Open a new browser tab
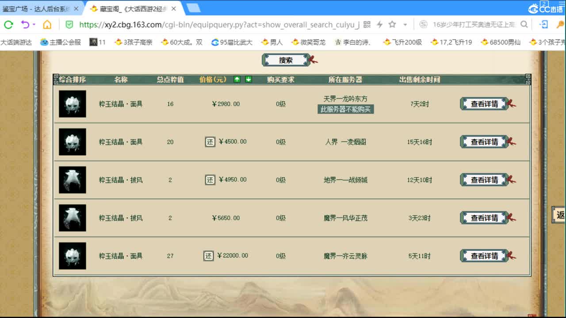The image size is (566, 318). tap(193, 8)
